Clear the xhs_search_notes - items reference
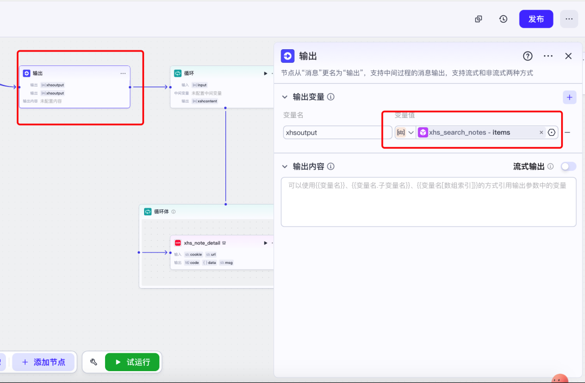The width and height of the screenshot is (585, 383). pos(541,133)
